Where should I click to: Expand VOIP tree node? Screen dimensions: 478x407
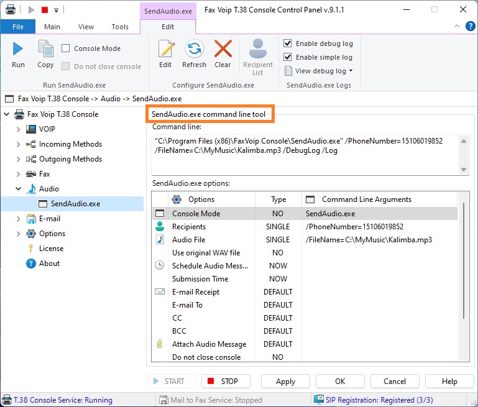click(x=18, y=129)
